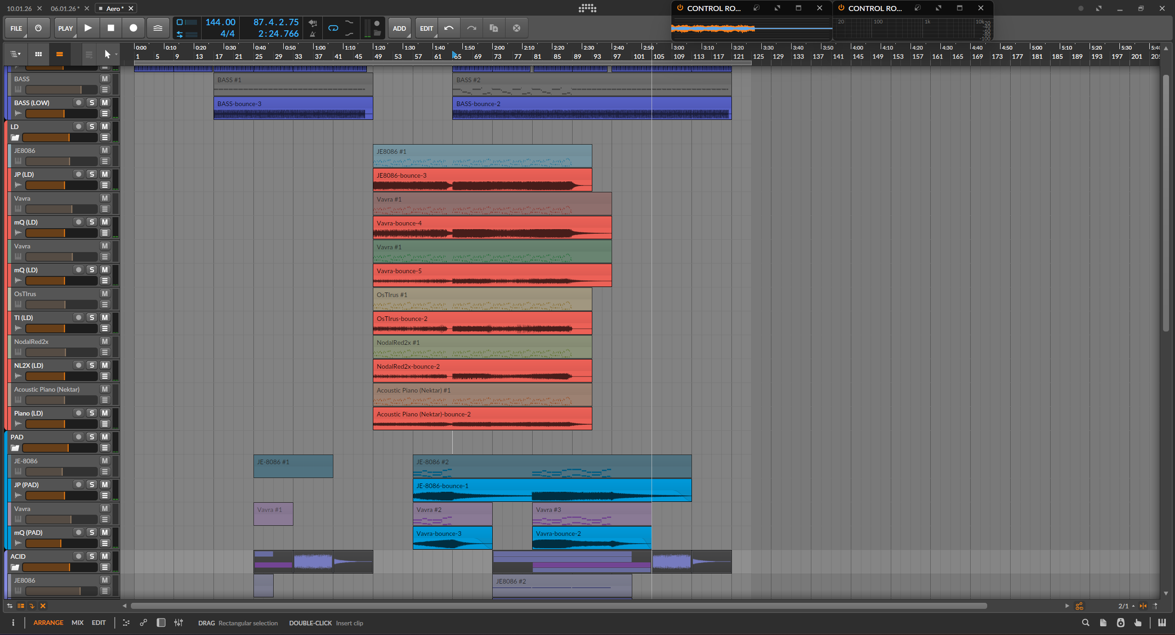
Task: Open the FILE menu button
Action: click(x=16, y=28)
